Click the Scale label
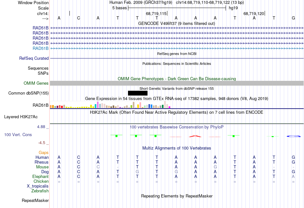The width and height of the screenshot is (304, 208). [x=43, y=8]
